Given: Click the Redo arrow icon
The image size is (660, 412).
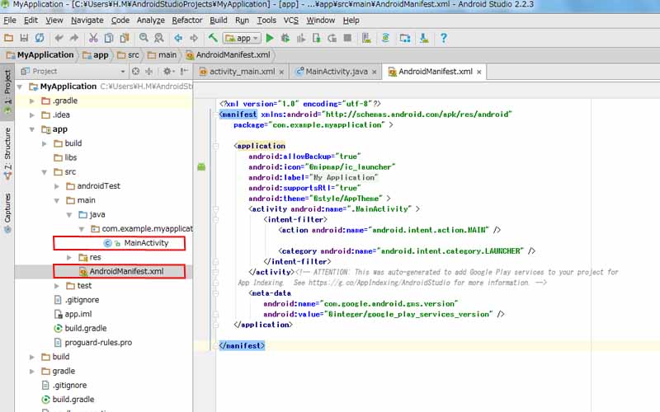Looking at the screenshot, I should pyautogui.click(x=74, y=38).
